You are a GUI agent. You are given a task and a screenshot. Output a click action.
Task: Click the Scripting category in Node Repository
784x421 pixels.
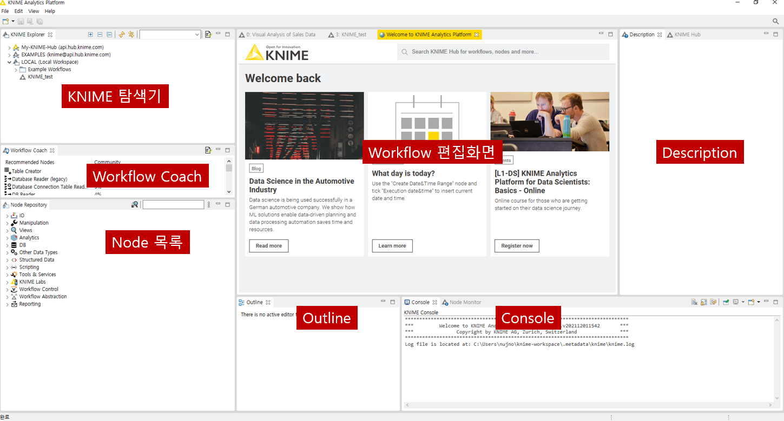click(29, 267)
